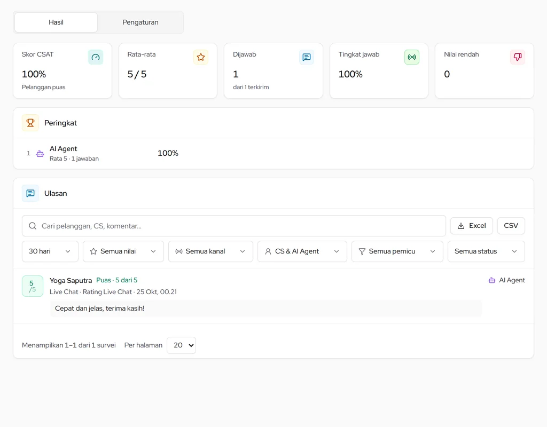Click the 100% value on Tingkat jawab card
The width and height of the screenshot is (547, 427).
tap(350, 74)
